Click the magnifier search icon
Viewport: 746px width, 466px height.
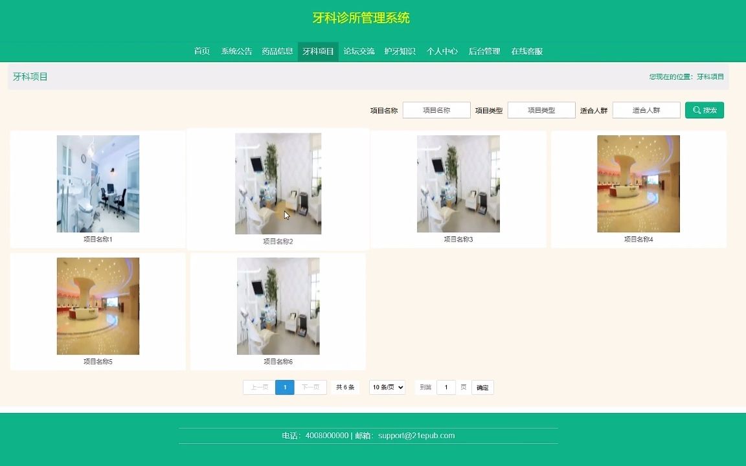704,110
